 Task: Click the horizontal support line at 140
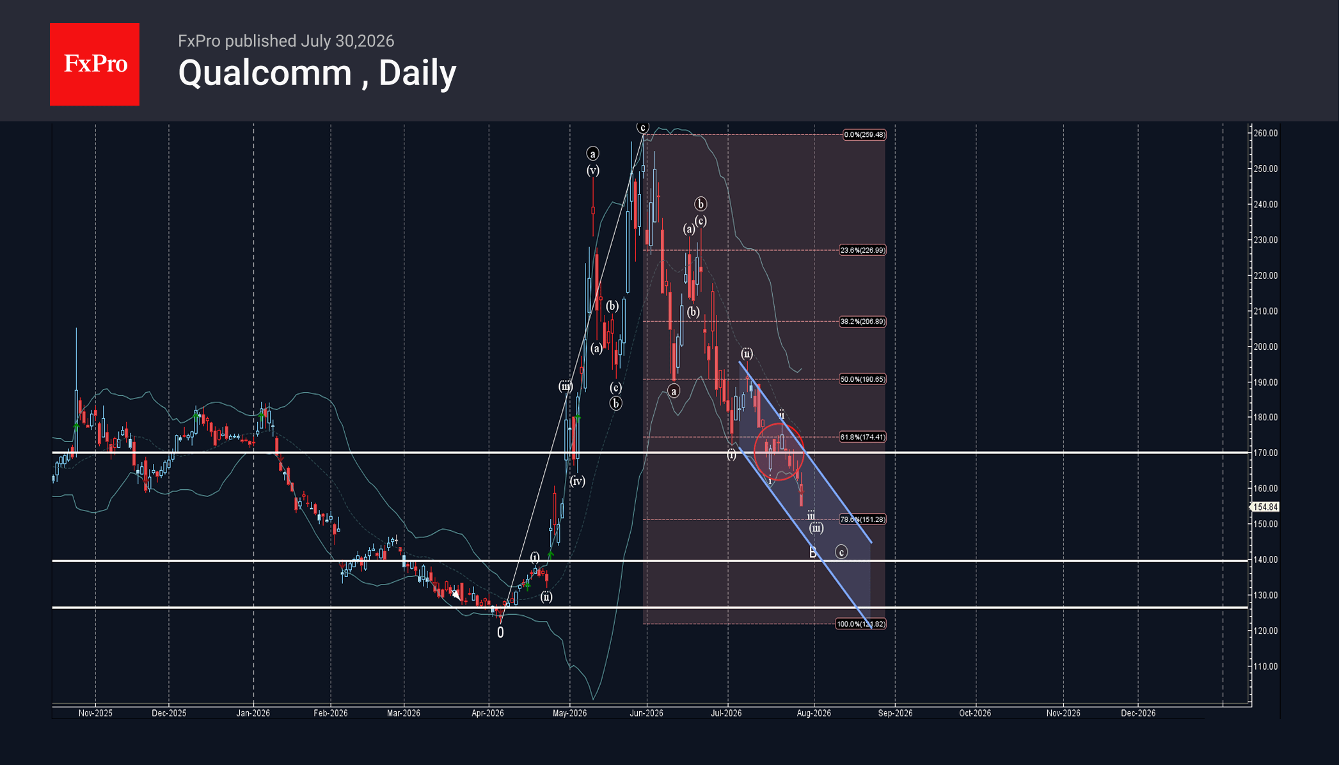coord(650,561)
